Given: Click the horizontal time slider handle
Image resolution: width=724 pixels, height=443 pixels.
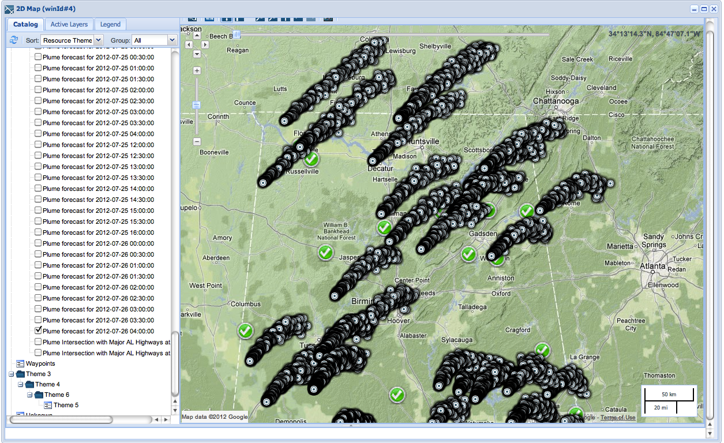Looking at the screenshot, I should [x=237, y=35].
